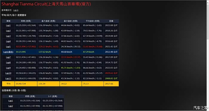The width and height of the screenshot is (209, 111).
Task: Click the max speed column header
Action: [x=48, y=21]
